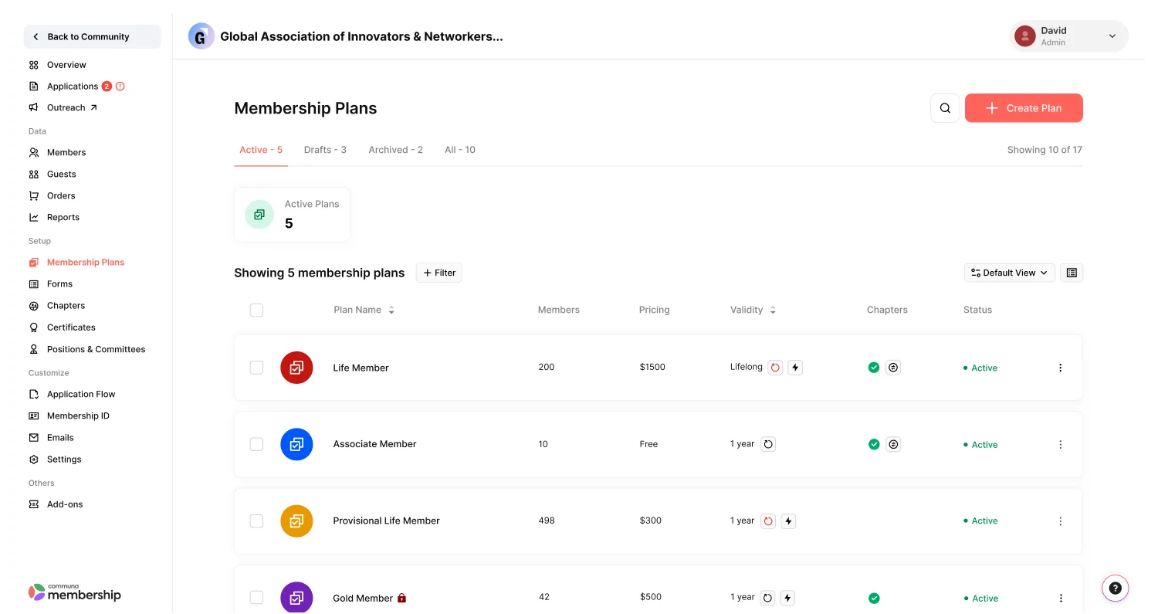Viewport: 1158px width, 614px height.
Task: Open the Certificates setup page
Action: coord(71,327)
